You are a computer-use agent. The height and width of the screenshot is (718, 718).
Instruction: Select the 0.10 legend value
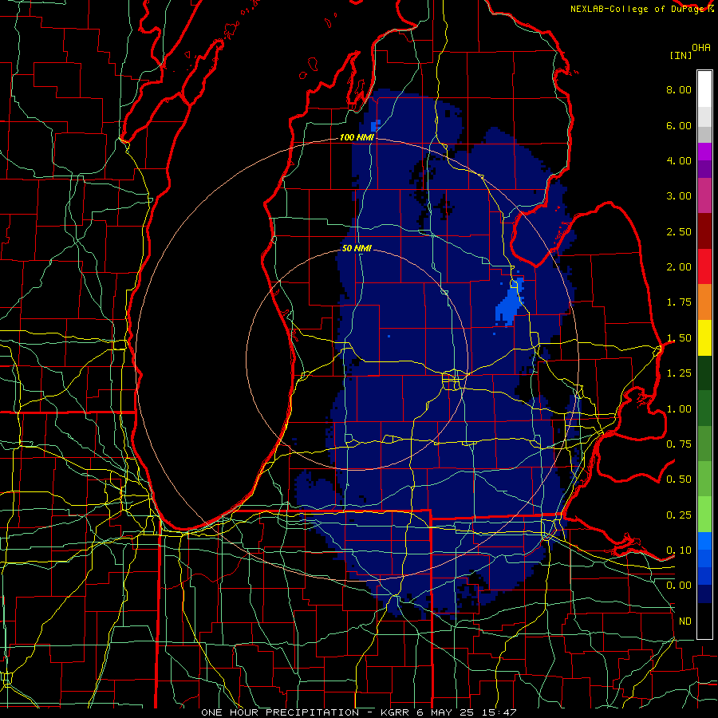click(679, 550)
